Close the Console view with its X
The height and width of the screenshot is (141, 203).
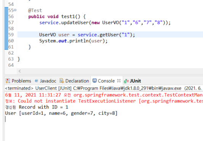tap(119, 81)
